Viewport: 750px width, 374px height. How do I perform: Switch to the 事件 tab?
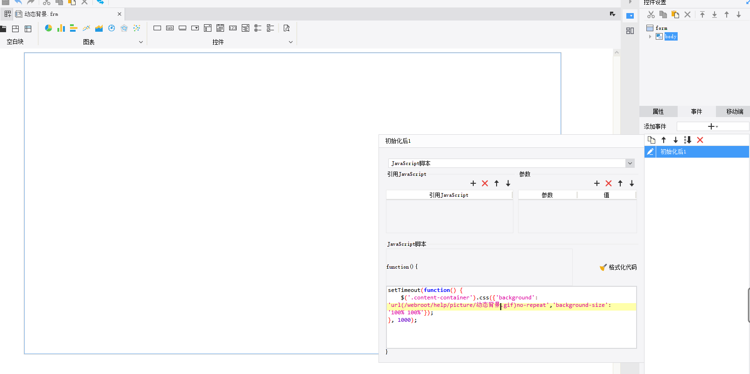pyautogui.click(x=696, y=111)
